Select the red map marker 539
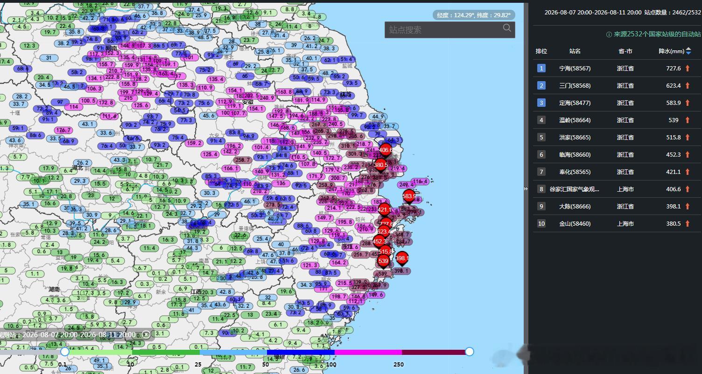The image size is (702, 374). pyautogui.click(x=384, y=262)
